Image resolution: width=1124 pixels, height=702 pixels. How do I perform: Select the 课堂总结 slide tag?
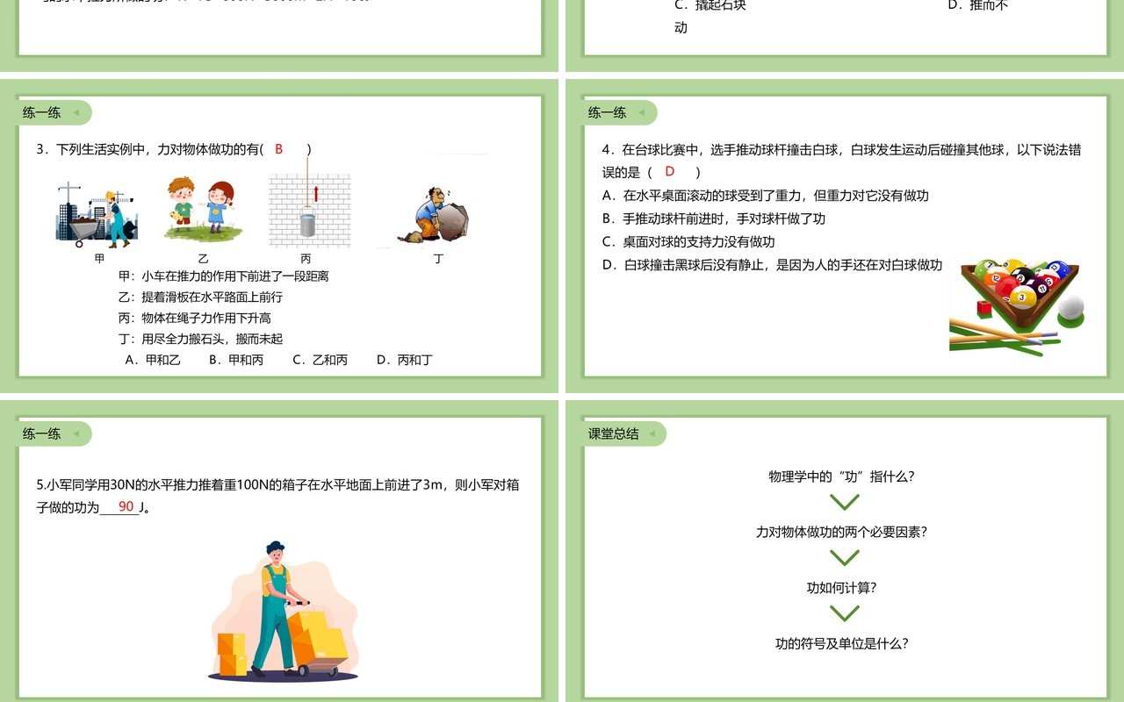coord(625,433)
